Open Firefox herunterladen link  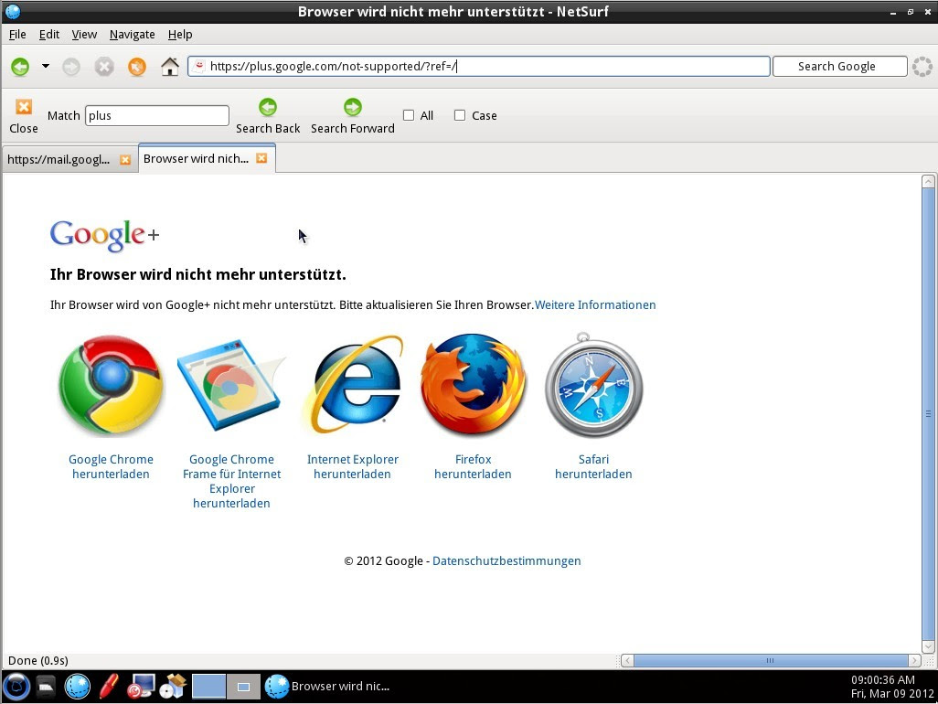pos(474,466)
